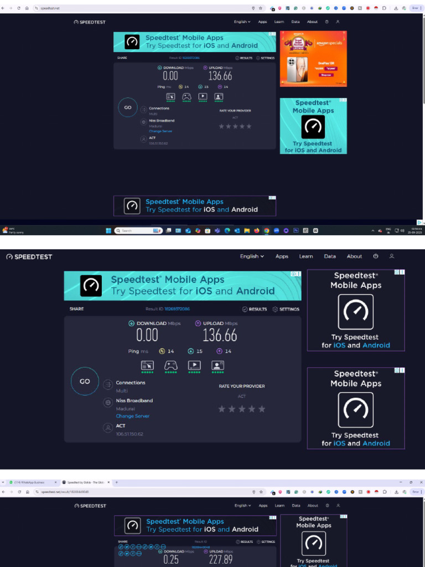Open English language dropdown in top screenshot
Screen dimensions: 425x567
point(242,22)
